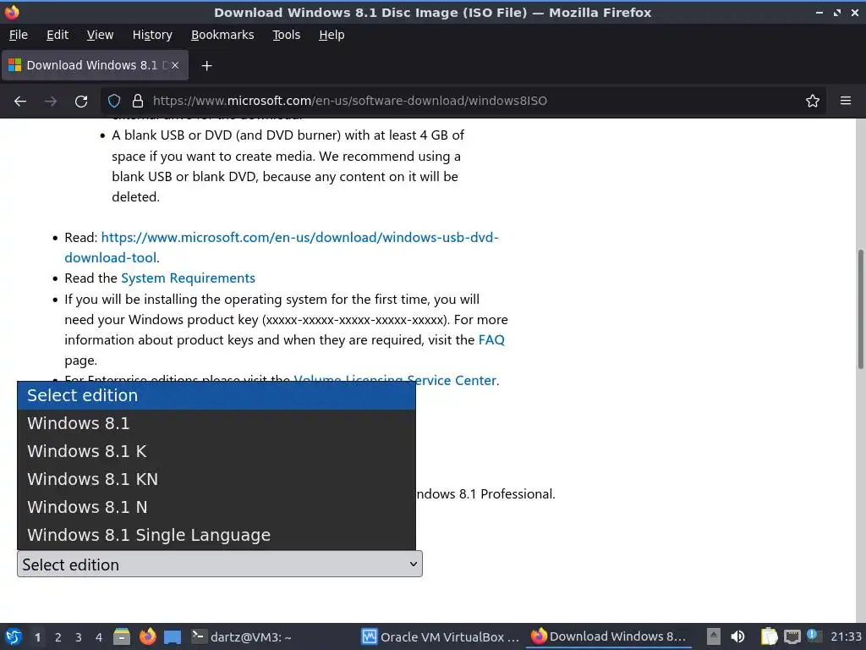
Task: Open the Firefox hamburger menu
Action: click(846, 101)
